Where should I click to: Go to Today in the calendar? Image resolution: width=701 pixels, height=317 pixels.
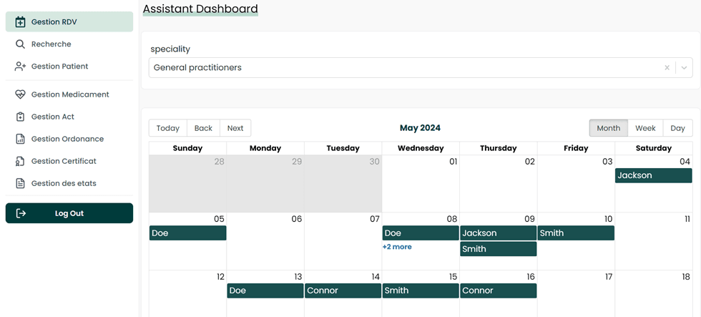[168, 128]
